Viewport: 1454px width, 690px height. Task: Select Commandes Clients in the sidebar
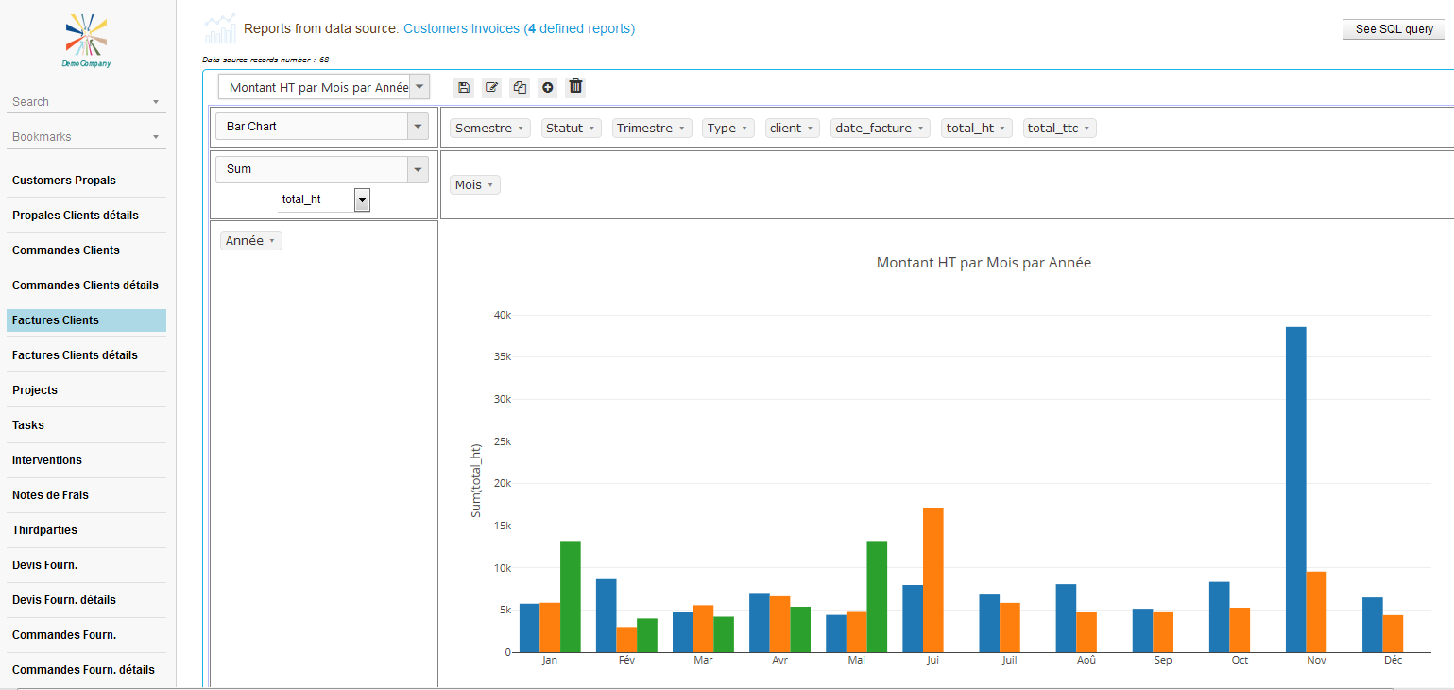pos(66,250)
